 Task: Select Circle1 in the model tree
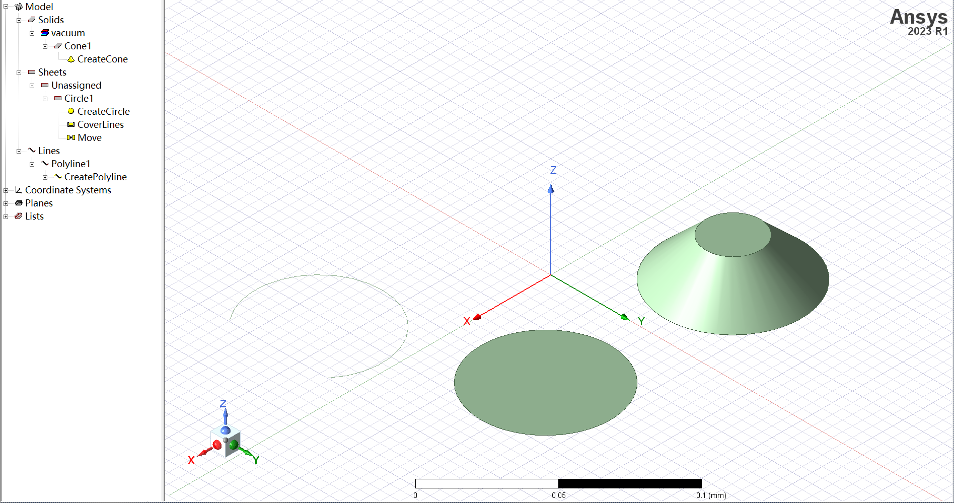pyautogui.click(x=79, y=98)
